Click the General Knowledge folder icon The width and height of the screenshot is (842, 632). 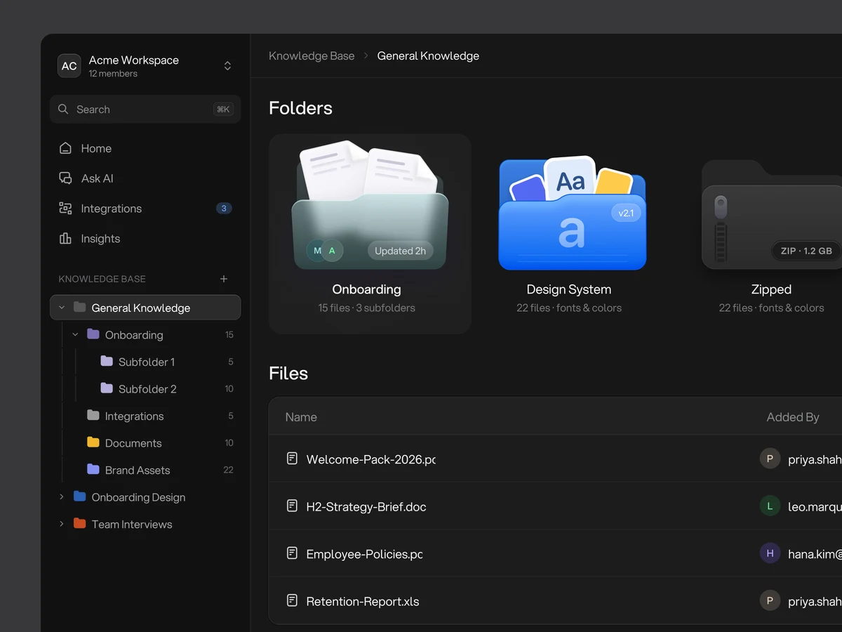click(80, 308)
